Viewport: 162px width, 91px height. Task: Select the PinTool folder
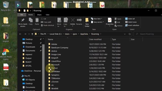(x=54, y=68)
